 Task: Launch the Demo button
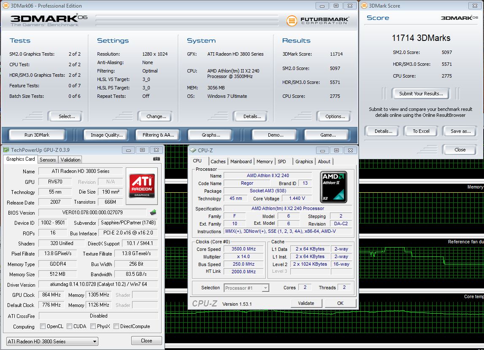pos(276,135)
